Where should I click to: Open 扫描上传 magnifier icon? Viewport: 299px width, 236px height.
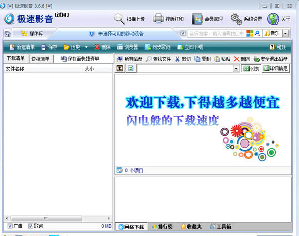click(119, 19)
